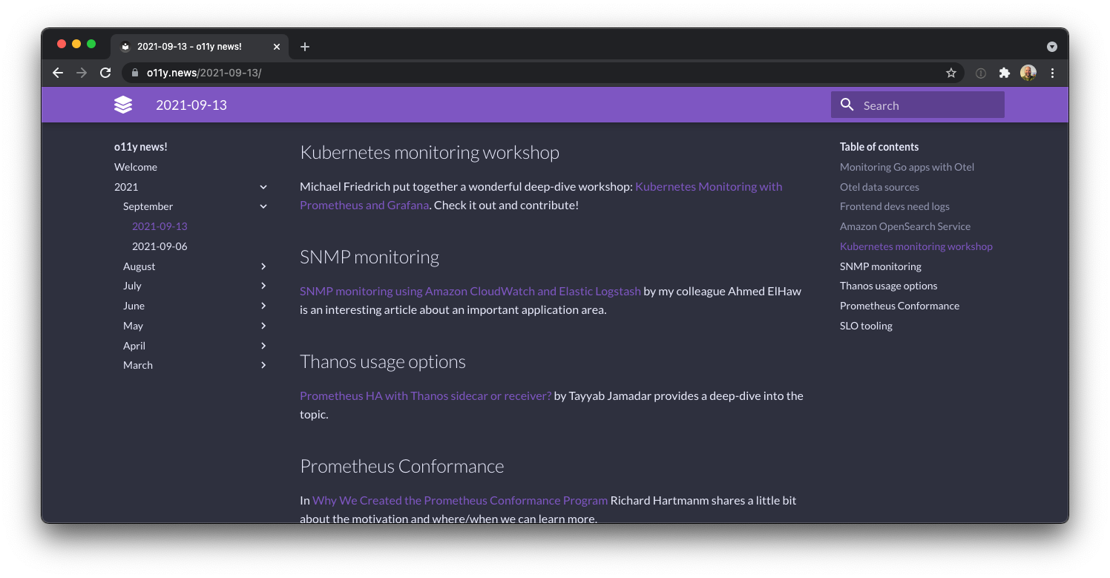This screenshot has height=578, width=1110.
Task: Open a new browser tab with the plus button
Action: 304,46
